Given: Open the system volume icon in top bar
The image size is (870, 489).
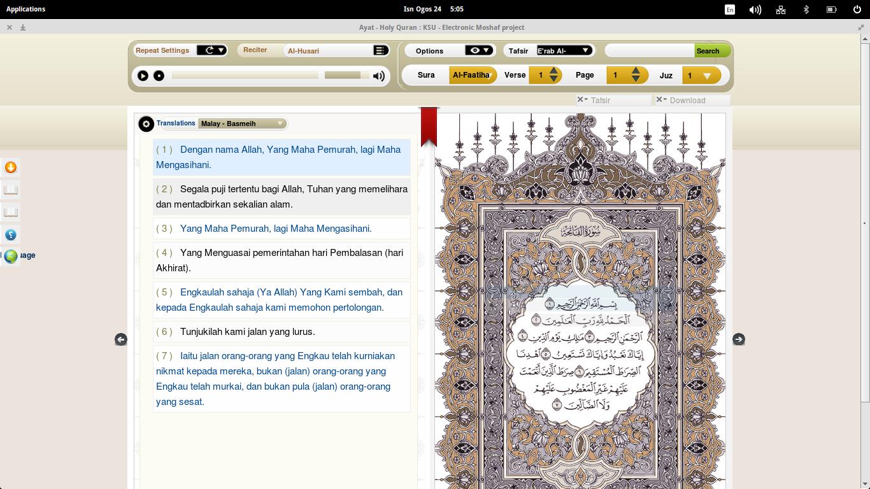Looking at the screenshot, I should click(x=755, y=10).
